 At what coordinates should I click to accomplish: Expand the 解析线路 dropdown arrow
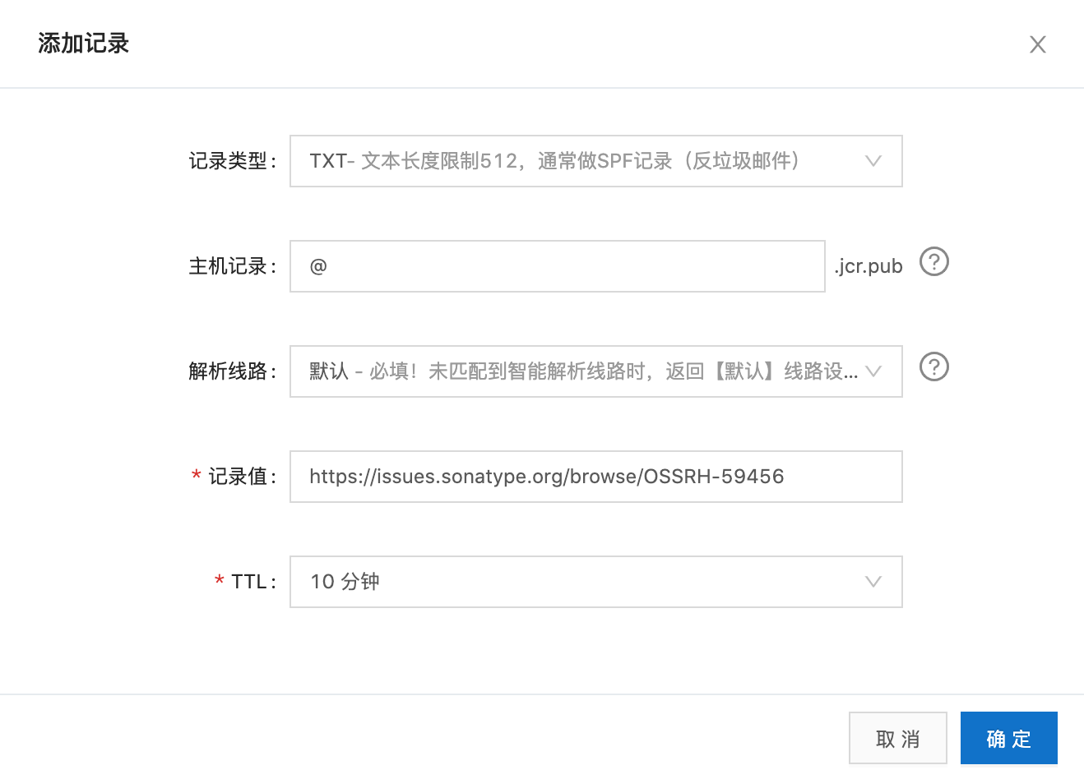click(x=873, y=371)
